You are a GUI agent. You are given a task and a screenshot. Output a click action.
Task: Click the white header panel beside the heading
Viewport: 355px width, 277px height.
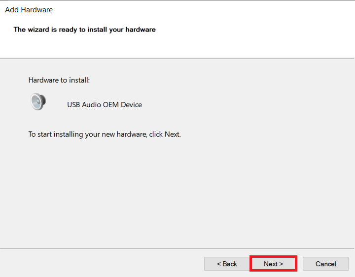click(256, 30)
